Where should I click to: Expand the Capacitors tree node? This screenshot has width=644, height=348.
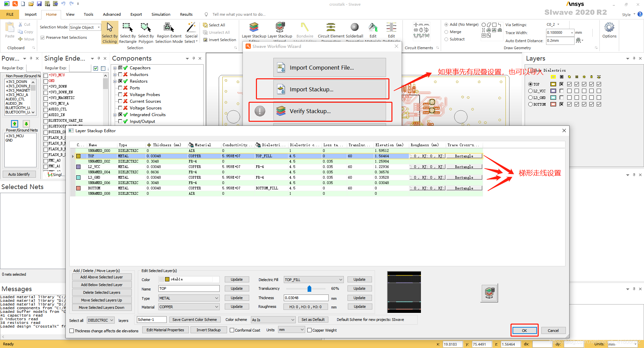pos(115,68)
